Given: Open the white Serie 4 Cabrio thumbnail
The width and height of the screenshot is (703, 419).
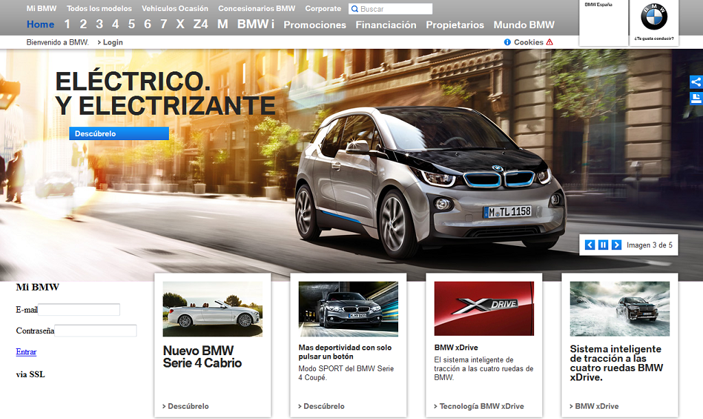Looking at the screenshot, I should tap(213, 308).
